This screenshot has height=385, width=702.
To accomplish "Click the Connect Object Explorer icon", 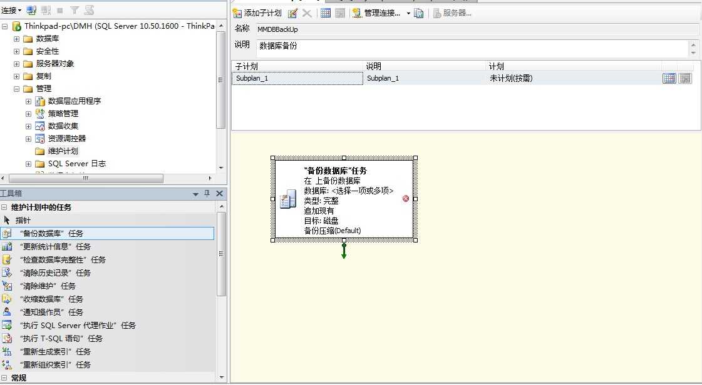I will [31, 10].
